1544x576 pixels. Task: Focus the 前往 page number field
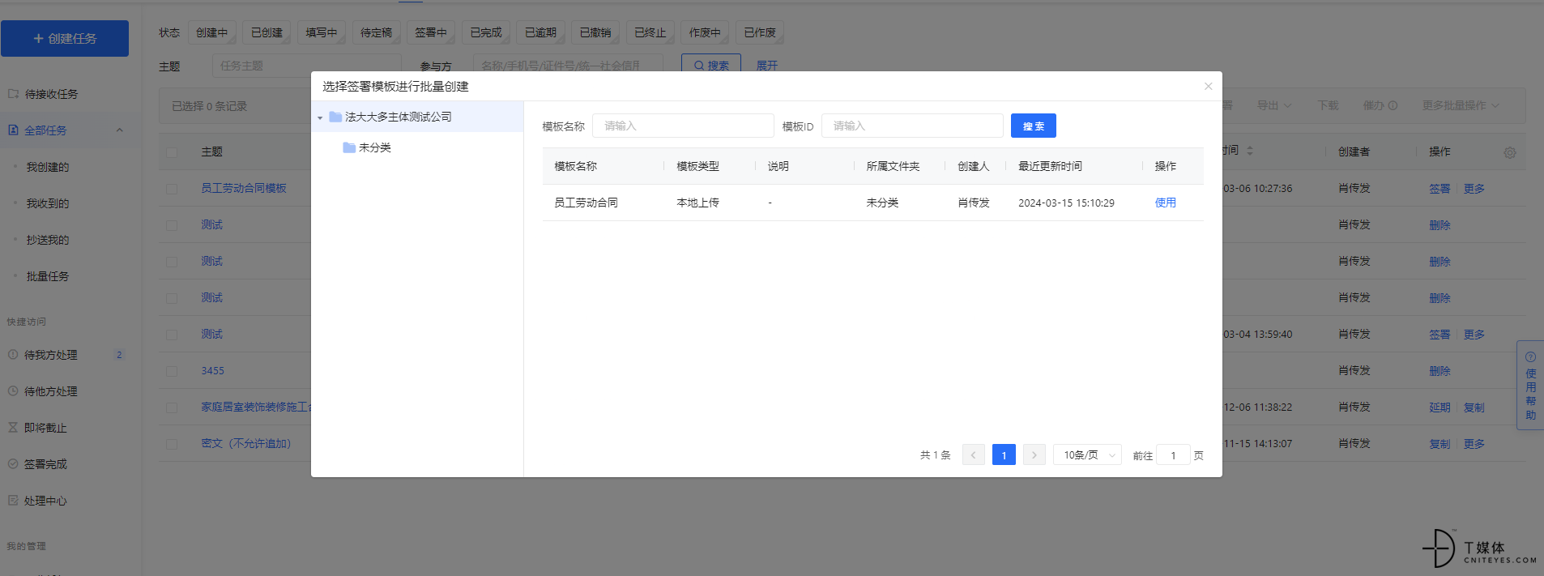pyautogui.click(x=1173, y=454)
